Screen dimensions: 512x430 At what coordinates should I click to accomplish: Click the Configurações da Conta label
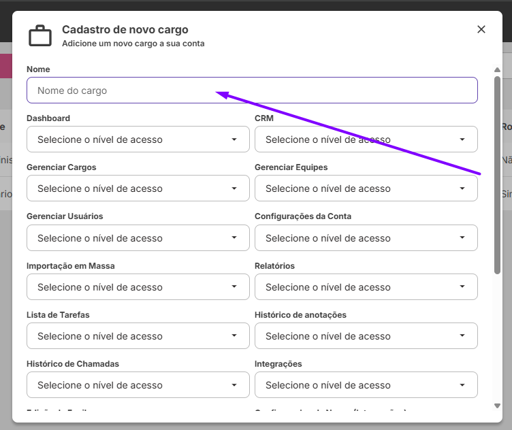(303, 216)
